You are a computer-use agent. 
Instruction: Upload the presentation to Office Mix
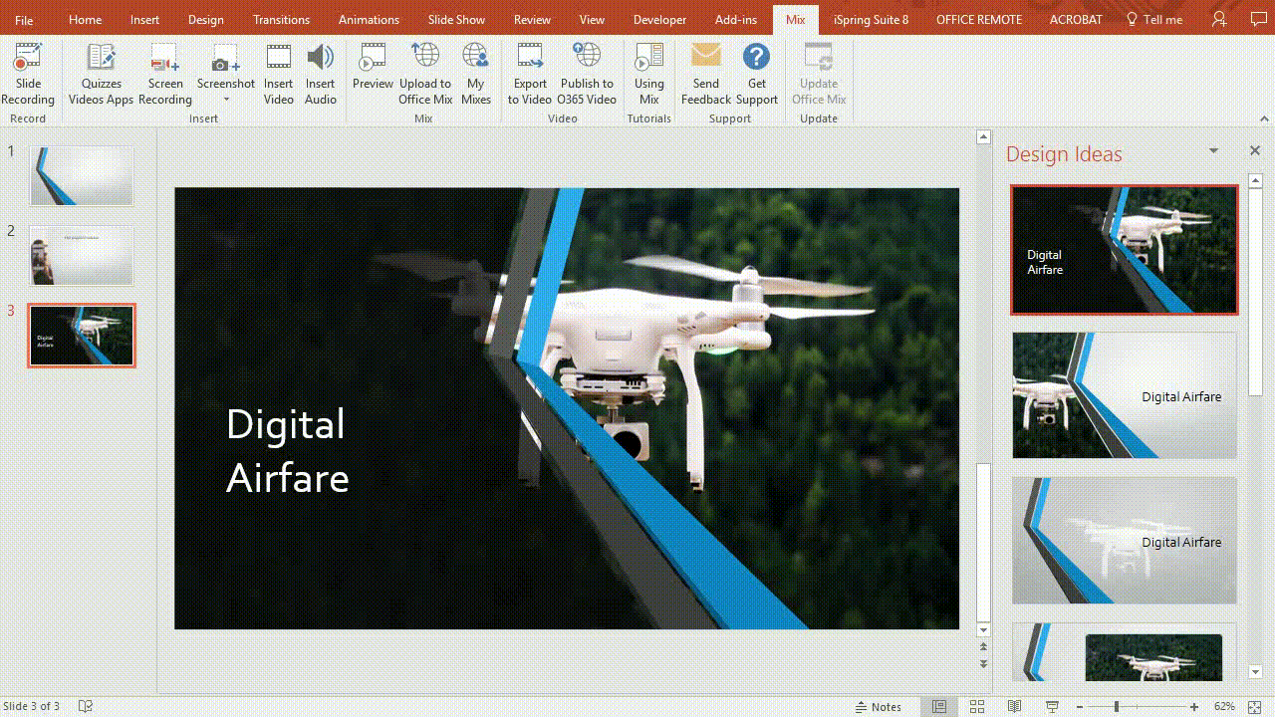click(x=425, y=70)
